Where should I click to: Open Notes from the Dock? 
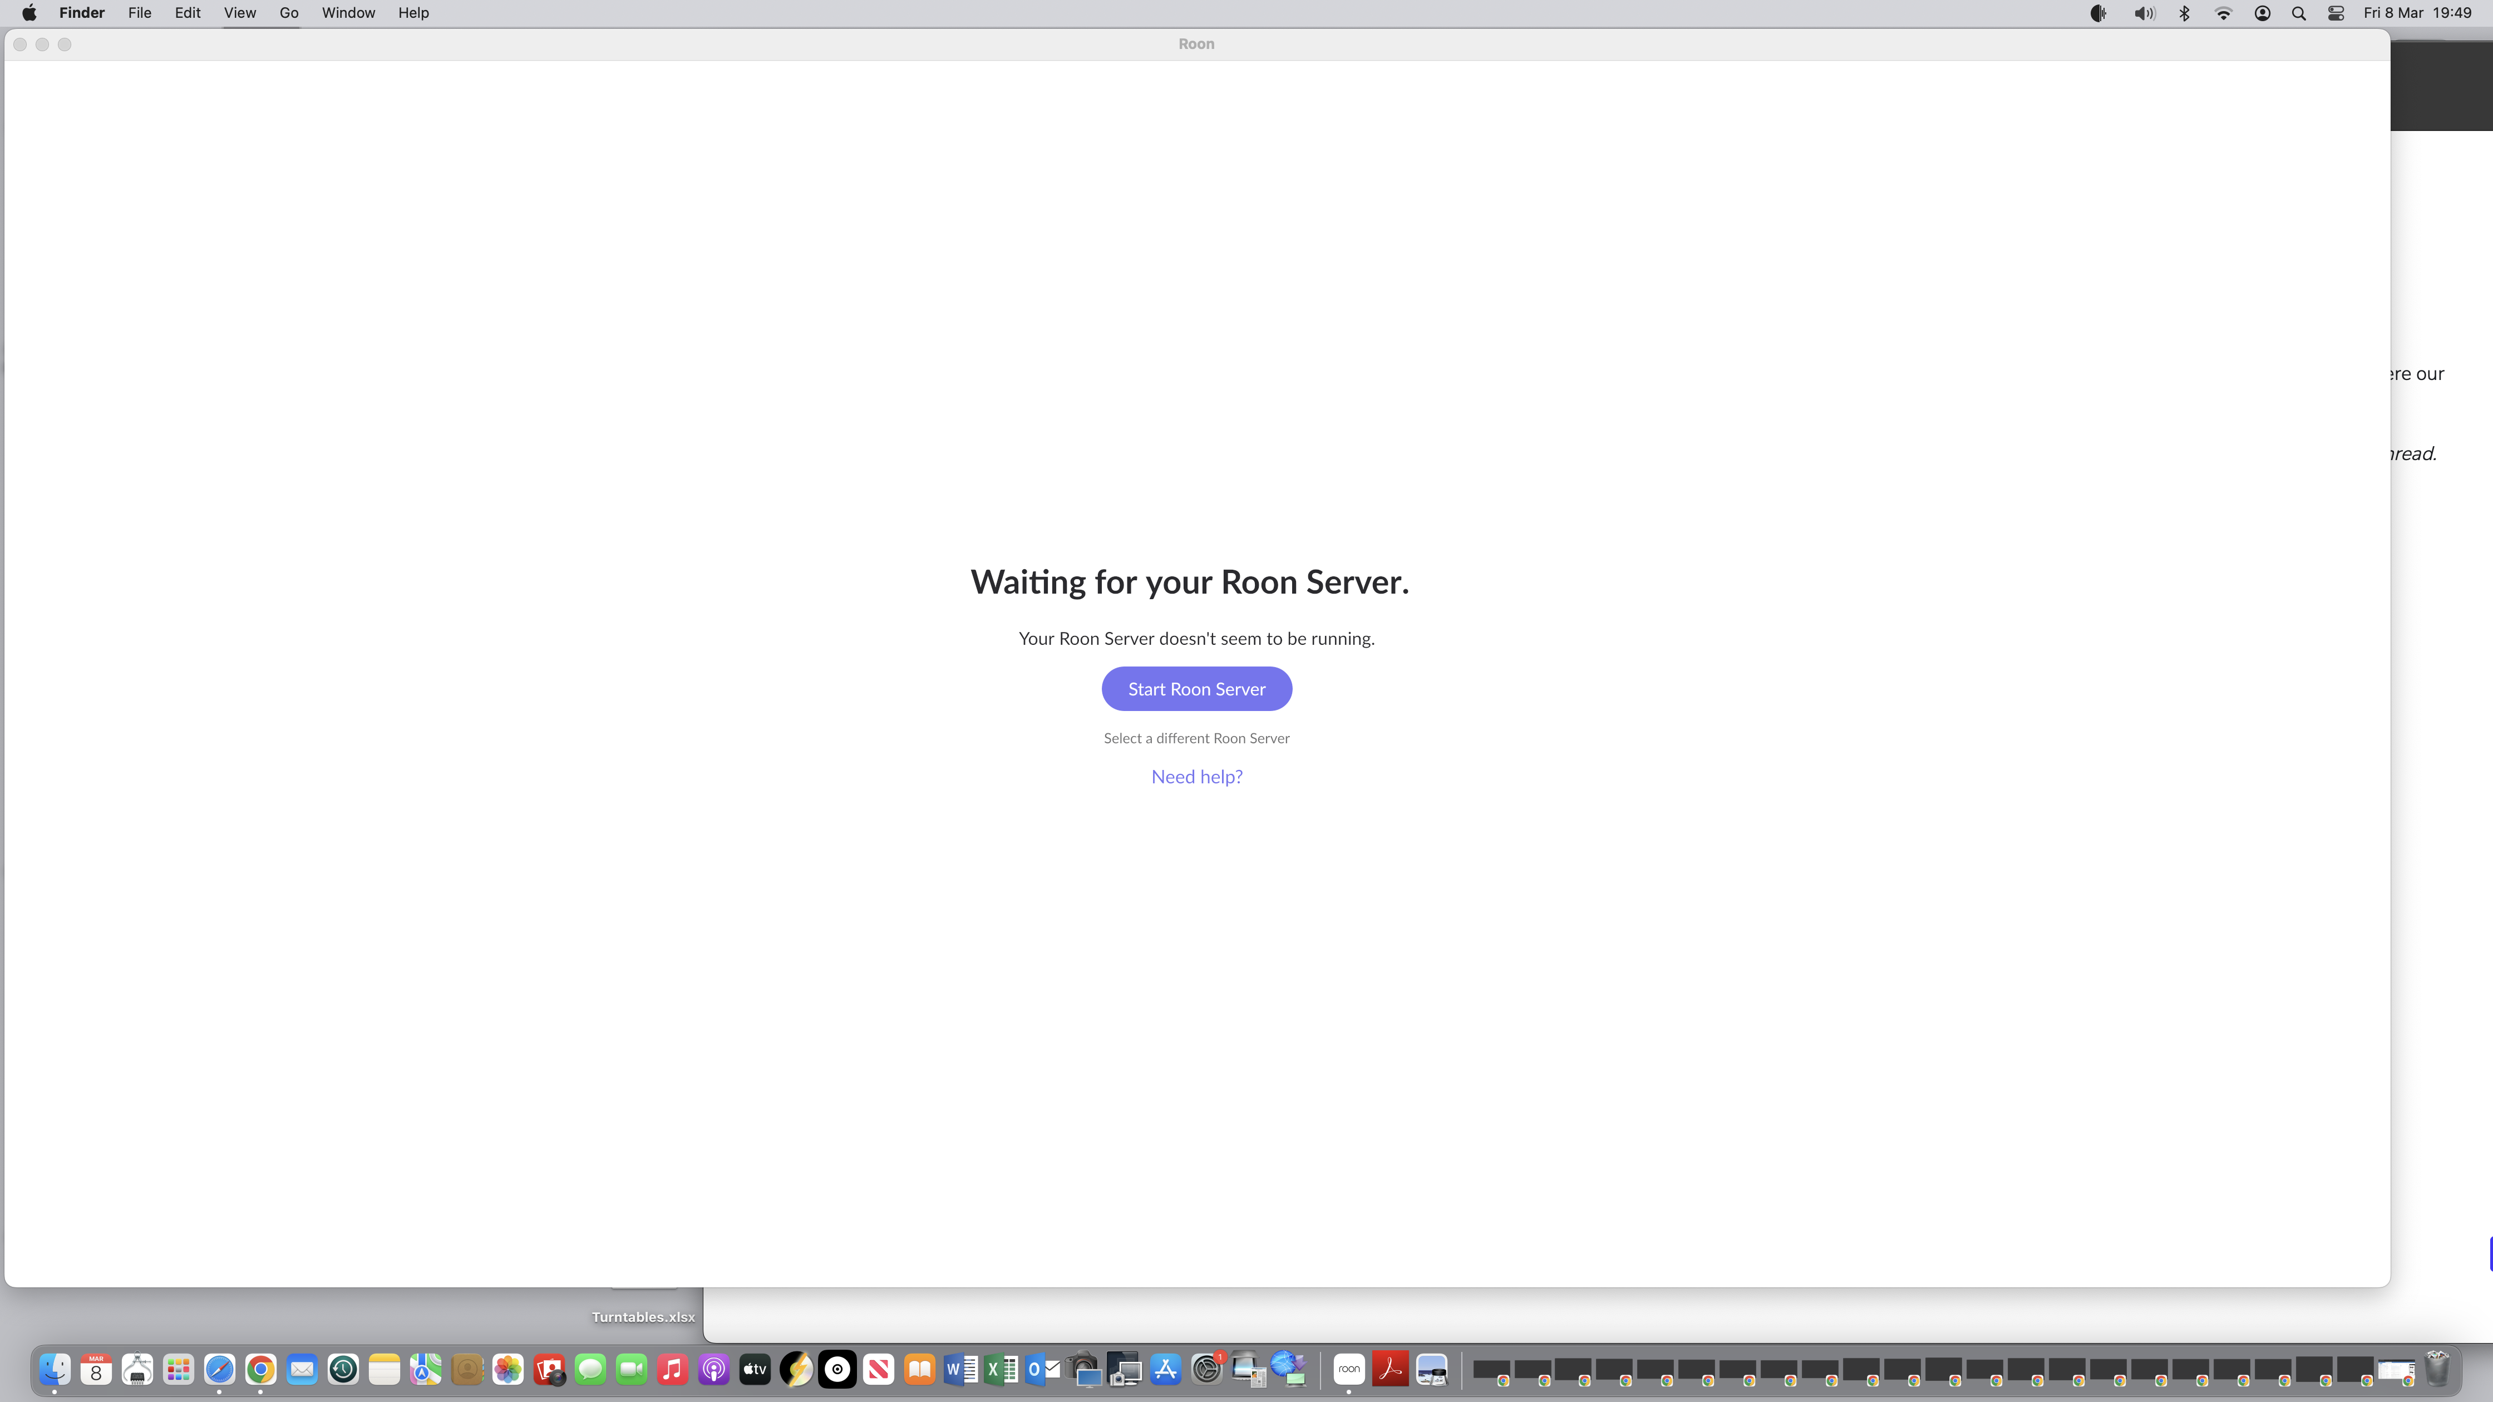pyautogui.click(x=384, y=1370)
